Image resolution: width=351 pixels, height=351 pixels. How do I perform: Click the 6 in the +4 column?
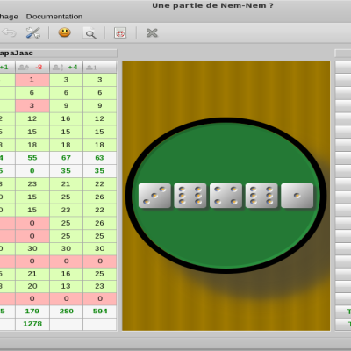pos(66,93)
